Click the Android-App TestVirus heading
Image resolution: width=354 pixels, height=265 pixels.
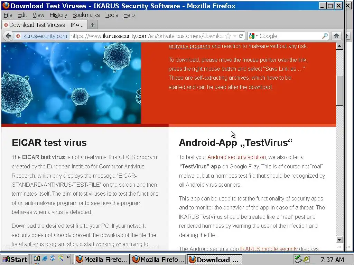coord(236,143)
